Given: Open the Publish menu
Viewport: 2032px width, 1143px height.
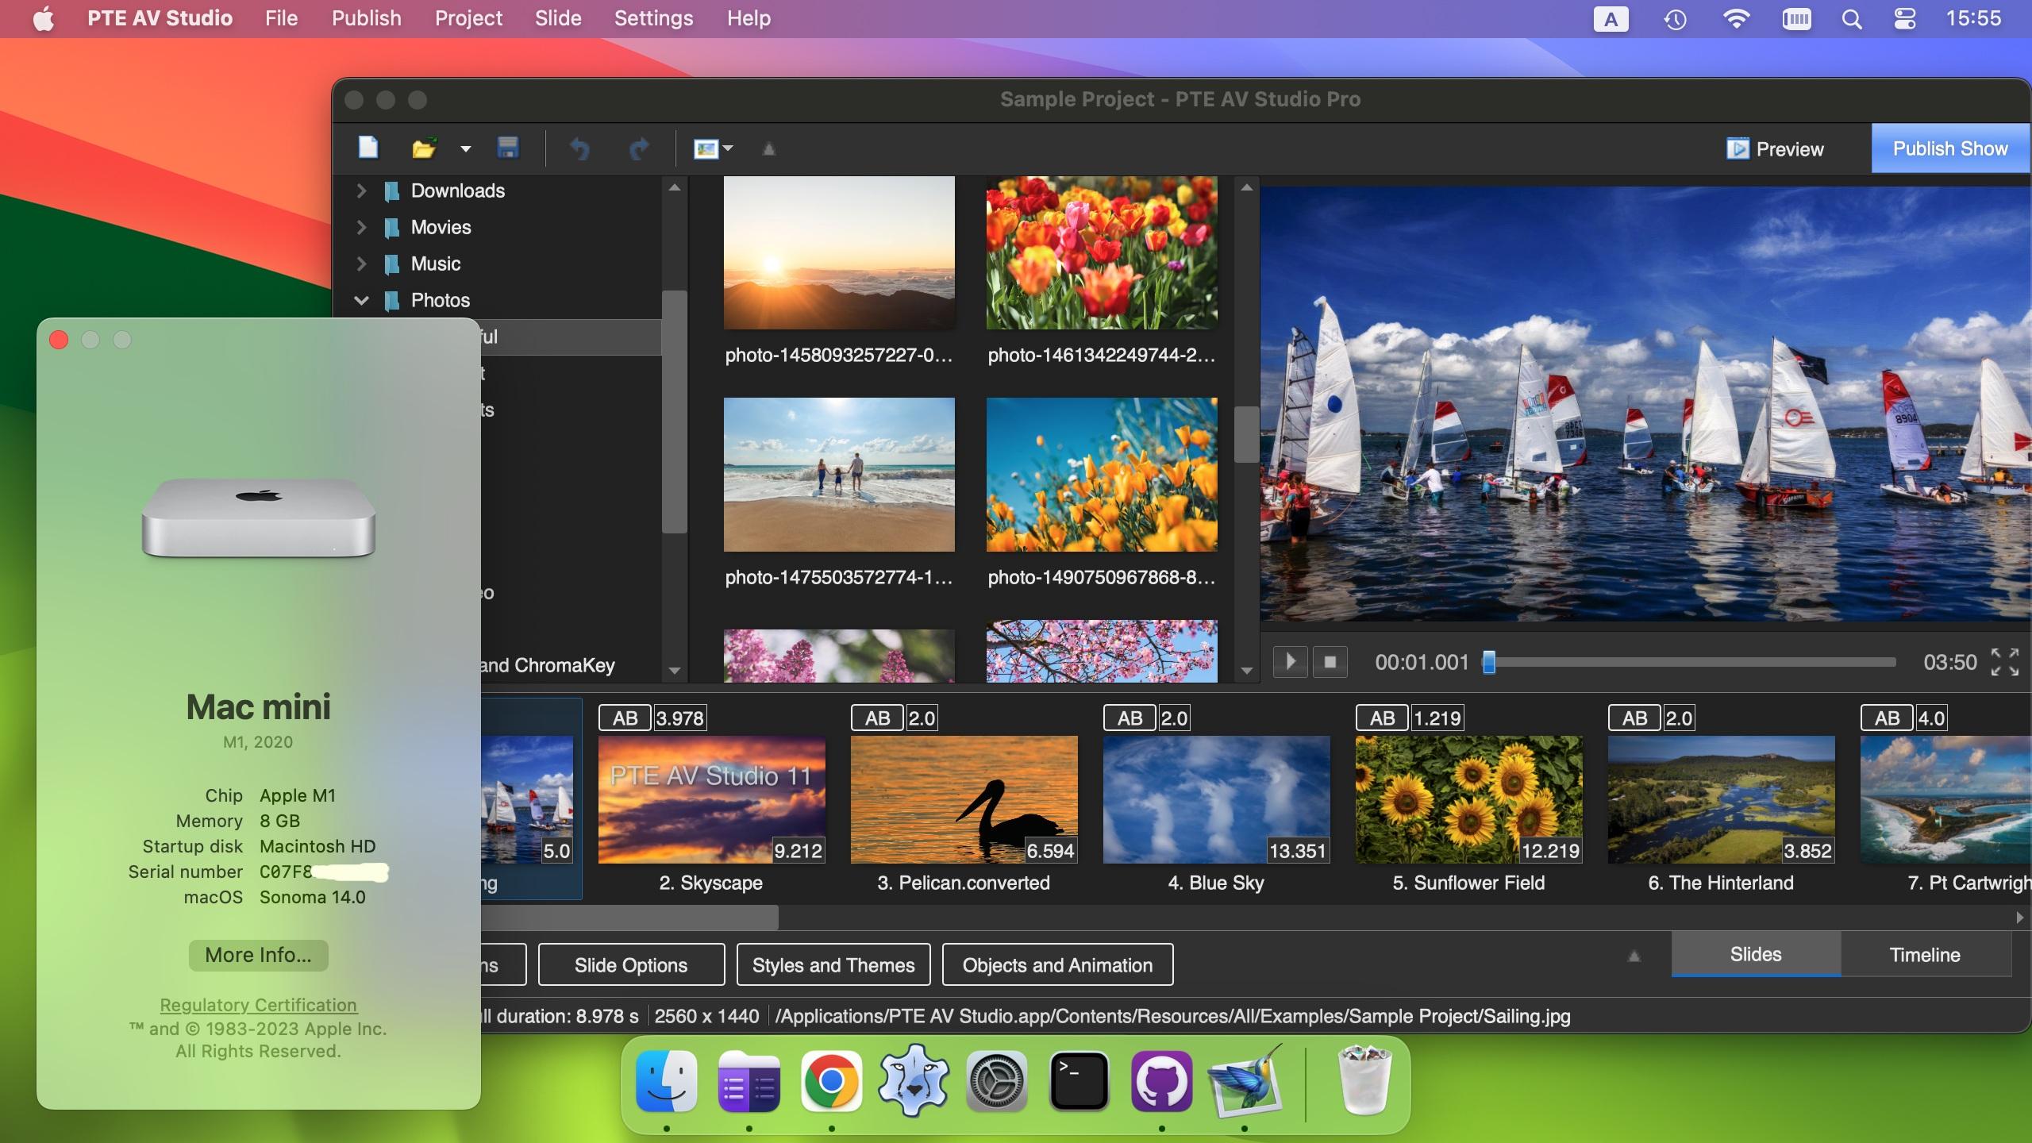Looking at the screenshot, I should pyautogui.click(x=366, y=18).
